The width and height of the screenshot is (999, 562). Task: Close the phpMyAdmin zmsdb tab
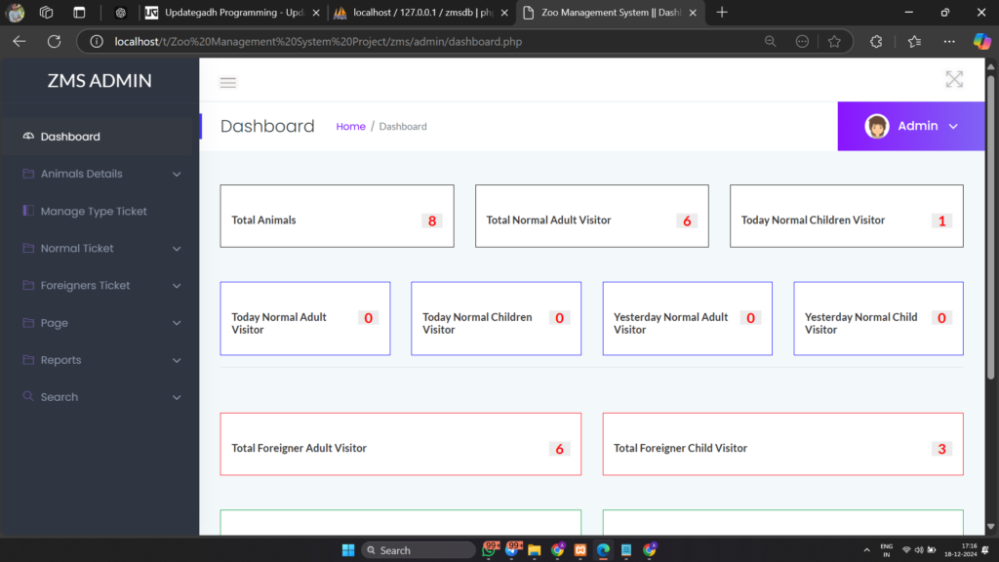click(x=504, y=12)
